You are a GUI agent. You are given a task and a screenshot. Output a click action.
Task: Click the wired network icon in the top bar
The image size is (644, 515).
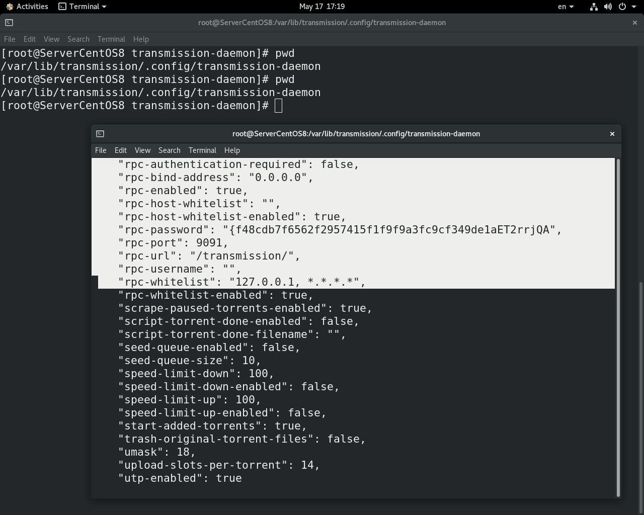click(x=593, y=7)
